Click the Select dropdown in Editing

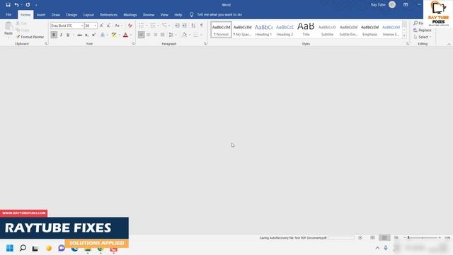423,37
